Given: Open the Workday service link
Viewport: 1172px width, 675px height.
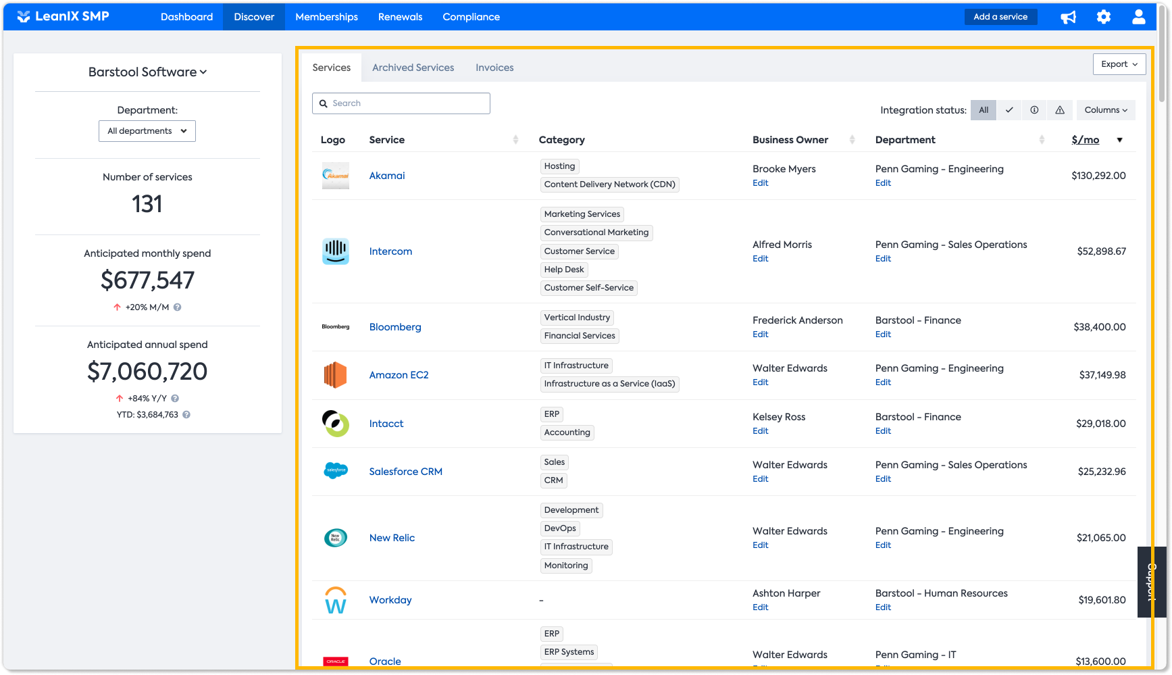Looking at the screenshot, I should coord(390,600).
